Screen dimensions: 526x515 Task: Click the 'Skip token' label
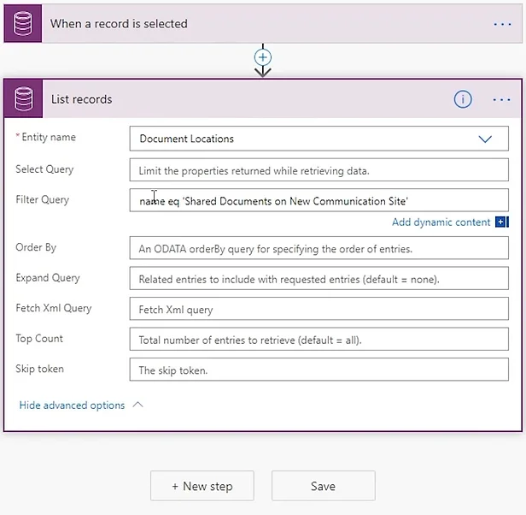point(39,369)
